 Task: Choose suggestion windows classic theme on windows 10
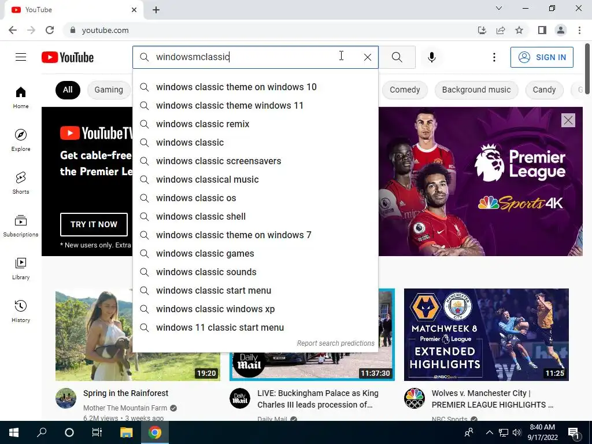(255, 87)
